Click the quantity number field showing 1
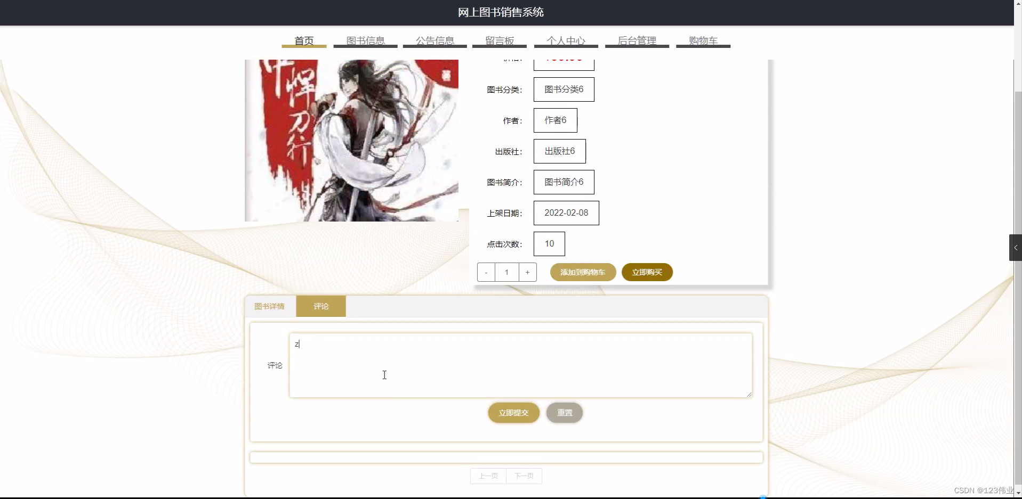The width and height of the screenshot is (1022, 499). click(506, 272)
